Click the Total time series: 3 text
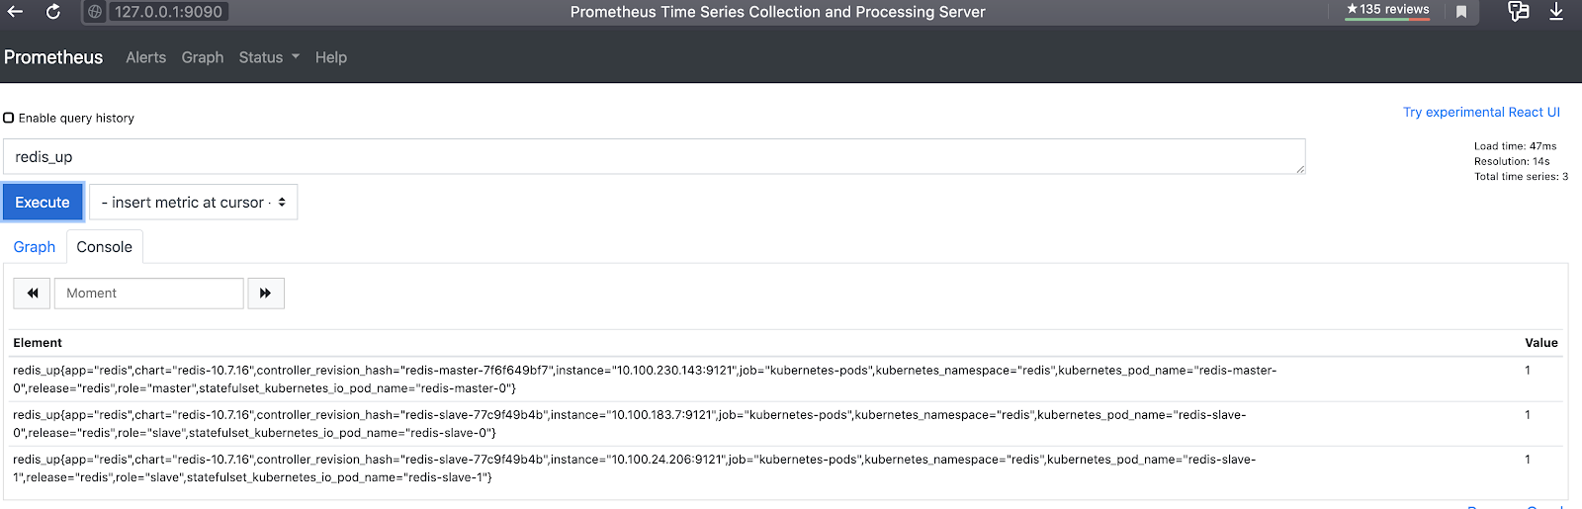The image size is (1582, 509). click(x=1521, y=177)
